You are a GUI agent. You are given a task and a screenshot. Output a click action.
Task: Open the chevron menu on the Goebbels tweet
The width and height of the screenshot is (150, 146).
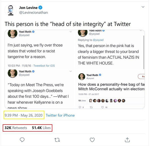tap(71, 71)
